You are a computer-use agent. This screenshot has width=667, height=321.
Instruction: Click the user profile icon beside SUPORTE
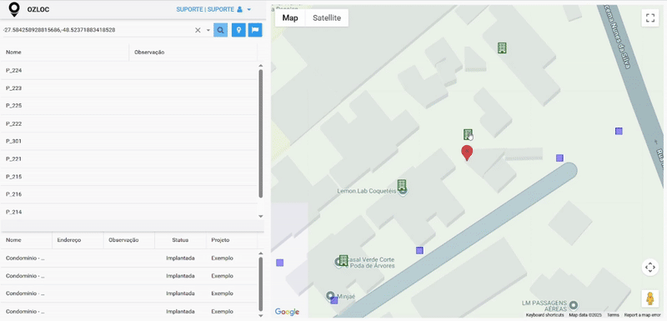(239, 9)
